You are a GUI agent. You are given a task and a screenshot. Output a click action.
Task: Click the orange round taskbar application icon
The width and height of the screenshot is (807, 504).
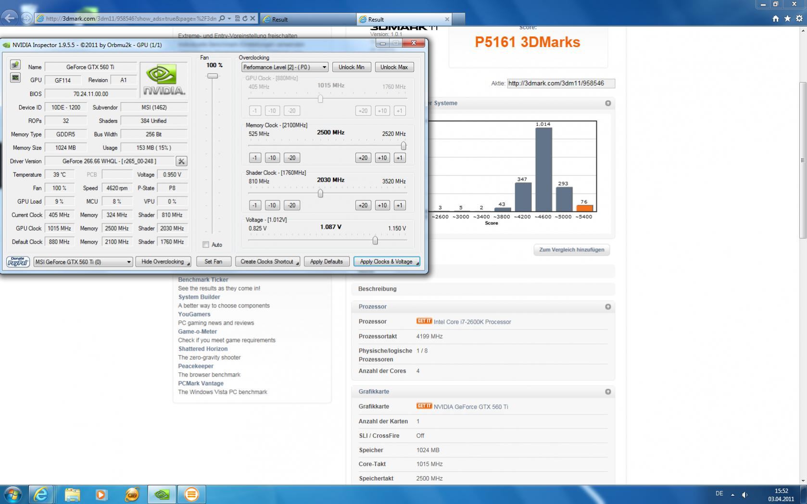pos(191,494)
